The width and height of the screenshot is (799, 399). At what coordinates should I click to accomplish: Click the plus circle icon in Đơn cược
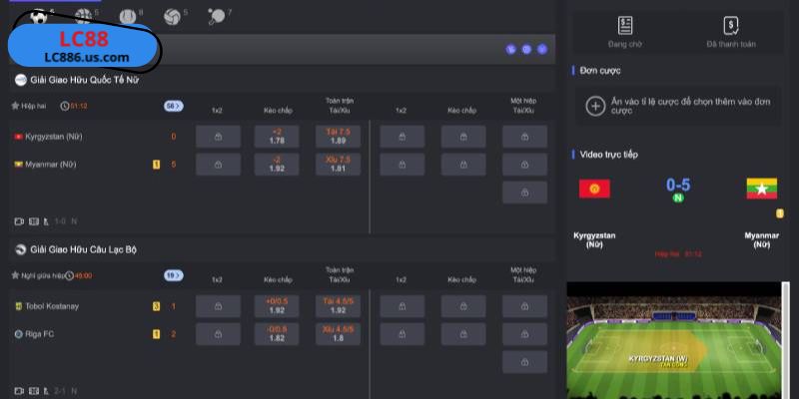[x=595, y=107]
